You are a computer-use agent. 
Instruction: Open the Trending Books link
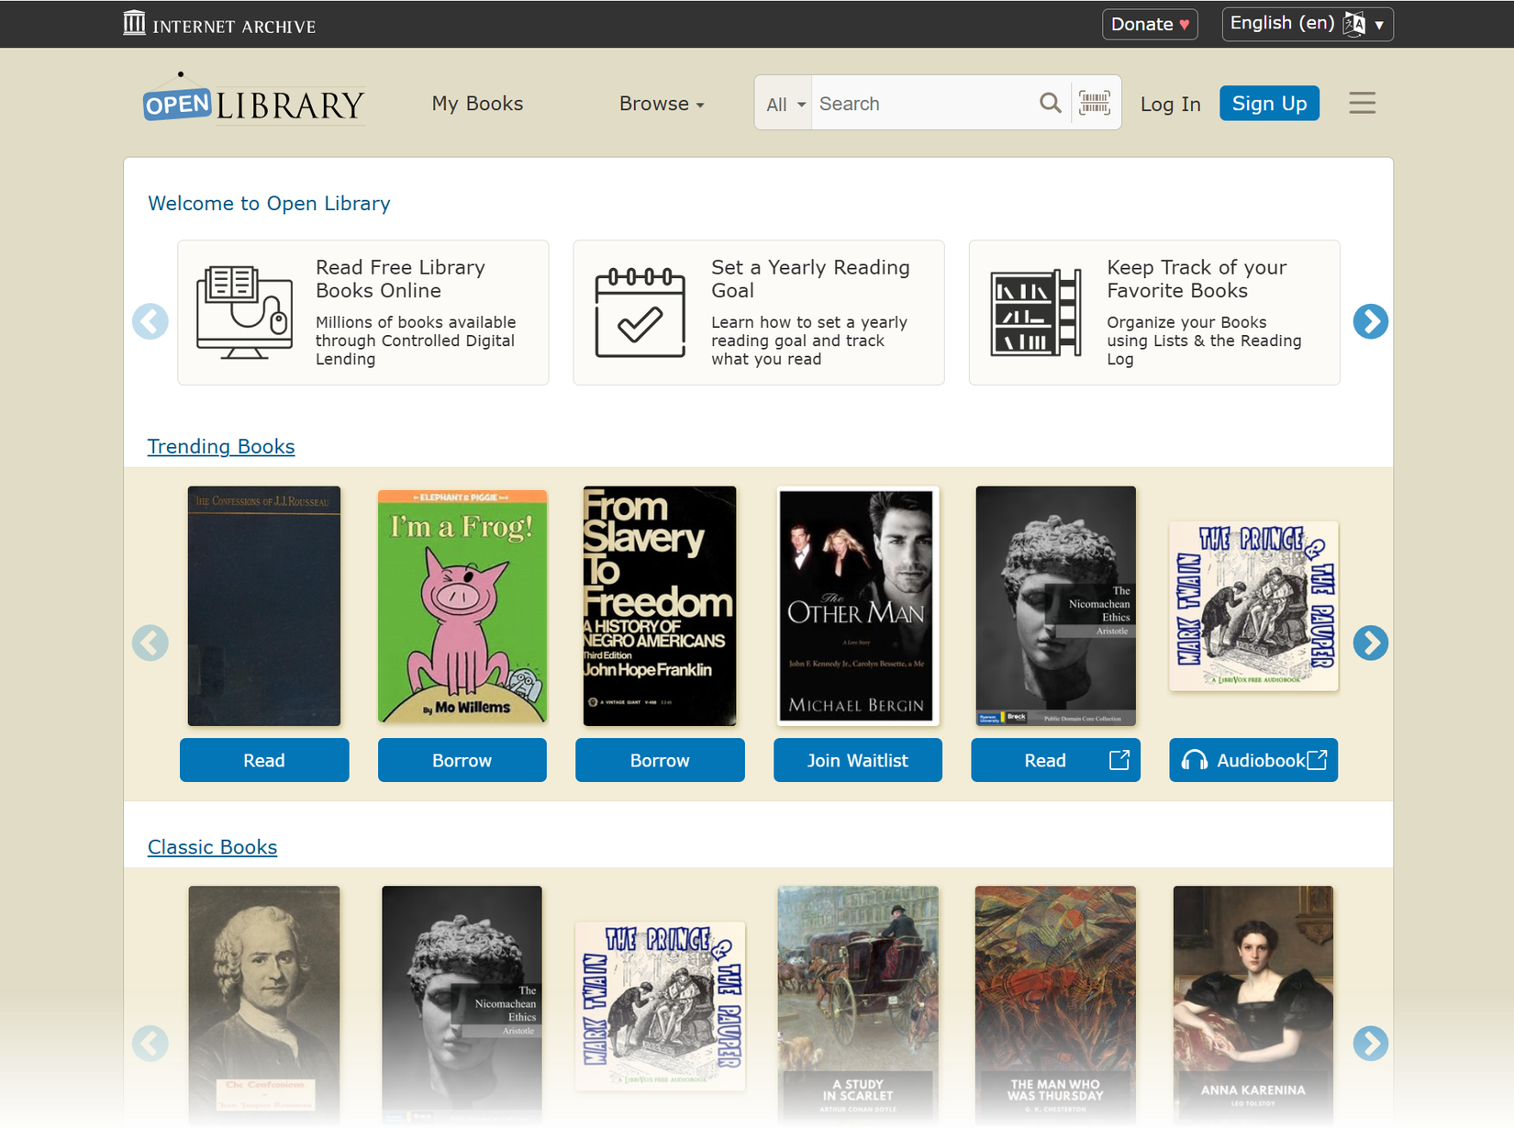(221, 446)
